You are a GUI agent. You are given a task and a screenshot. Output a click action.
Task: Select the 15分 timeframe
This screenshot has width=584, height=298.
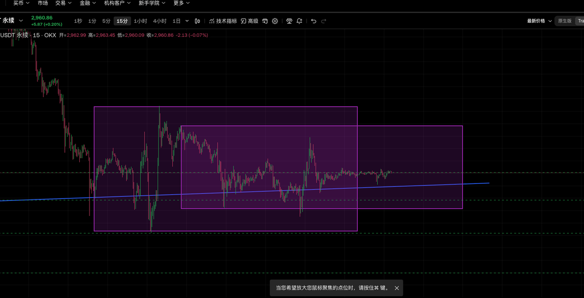[x=122, y=21]
